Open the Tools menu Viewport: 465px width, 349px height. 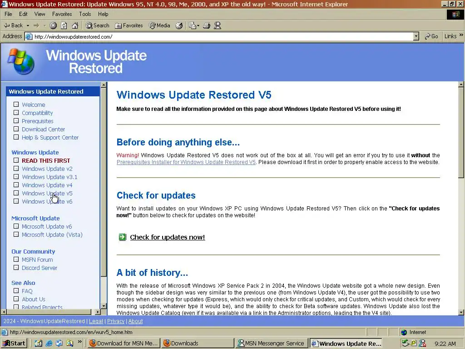[85, 14]
